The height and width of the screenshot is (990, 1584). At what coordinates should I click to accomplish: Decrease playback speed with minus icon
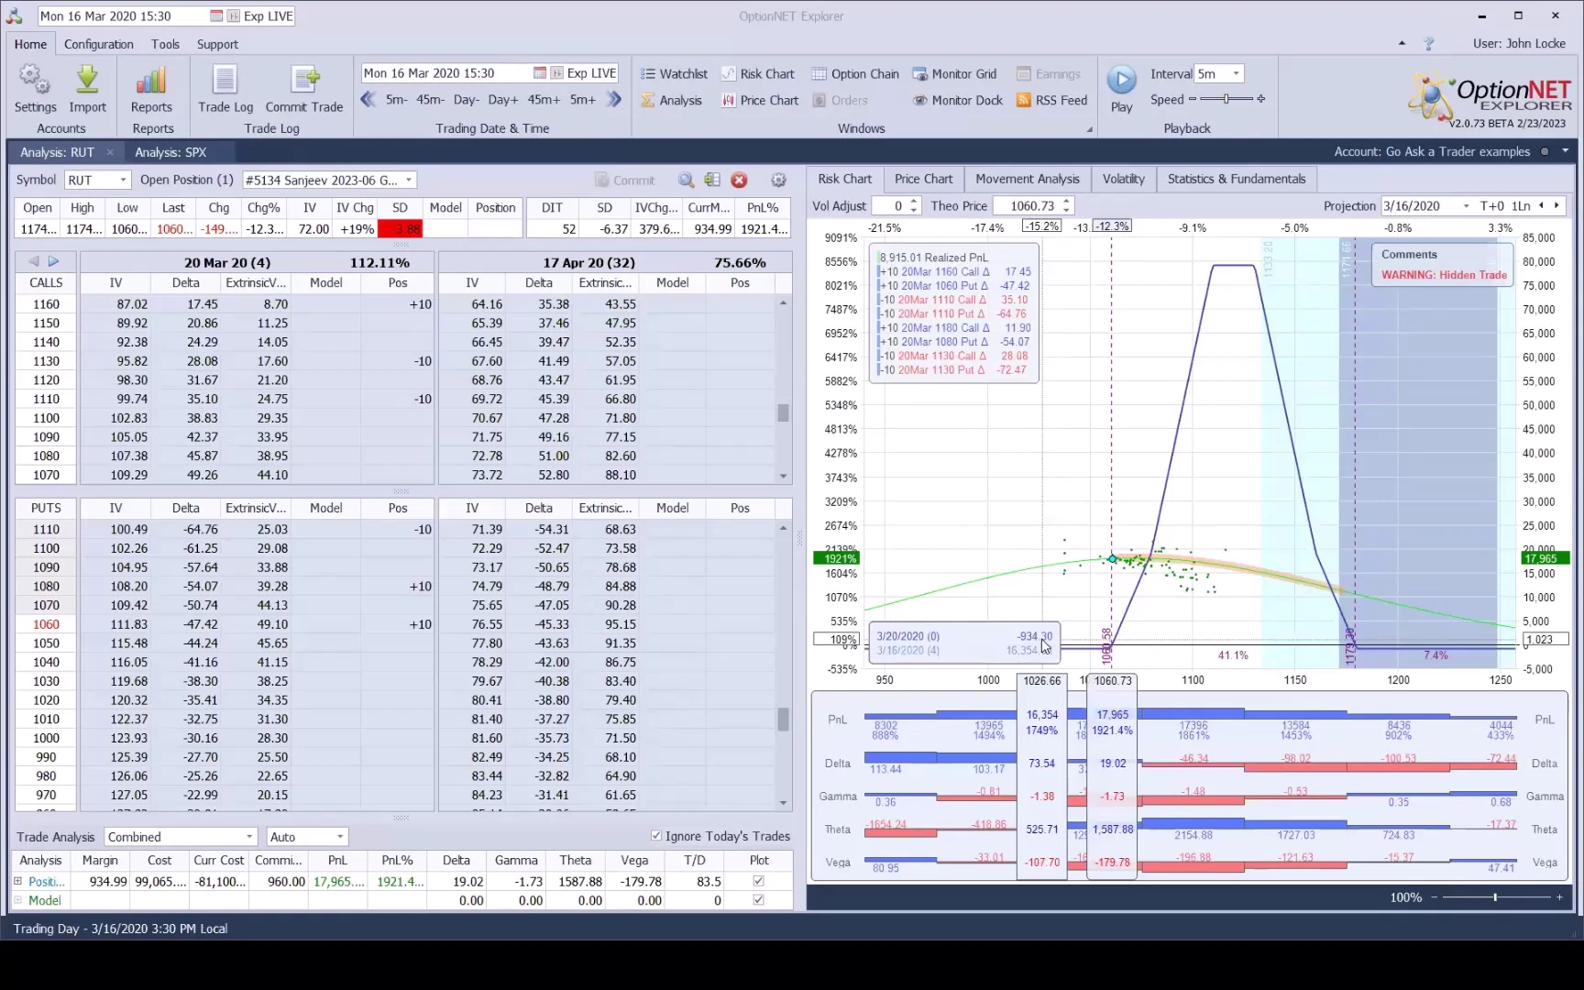[1193, 99]
